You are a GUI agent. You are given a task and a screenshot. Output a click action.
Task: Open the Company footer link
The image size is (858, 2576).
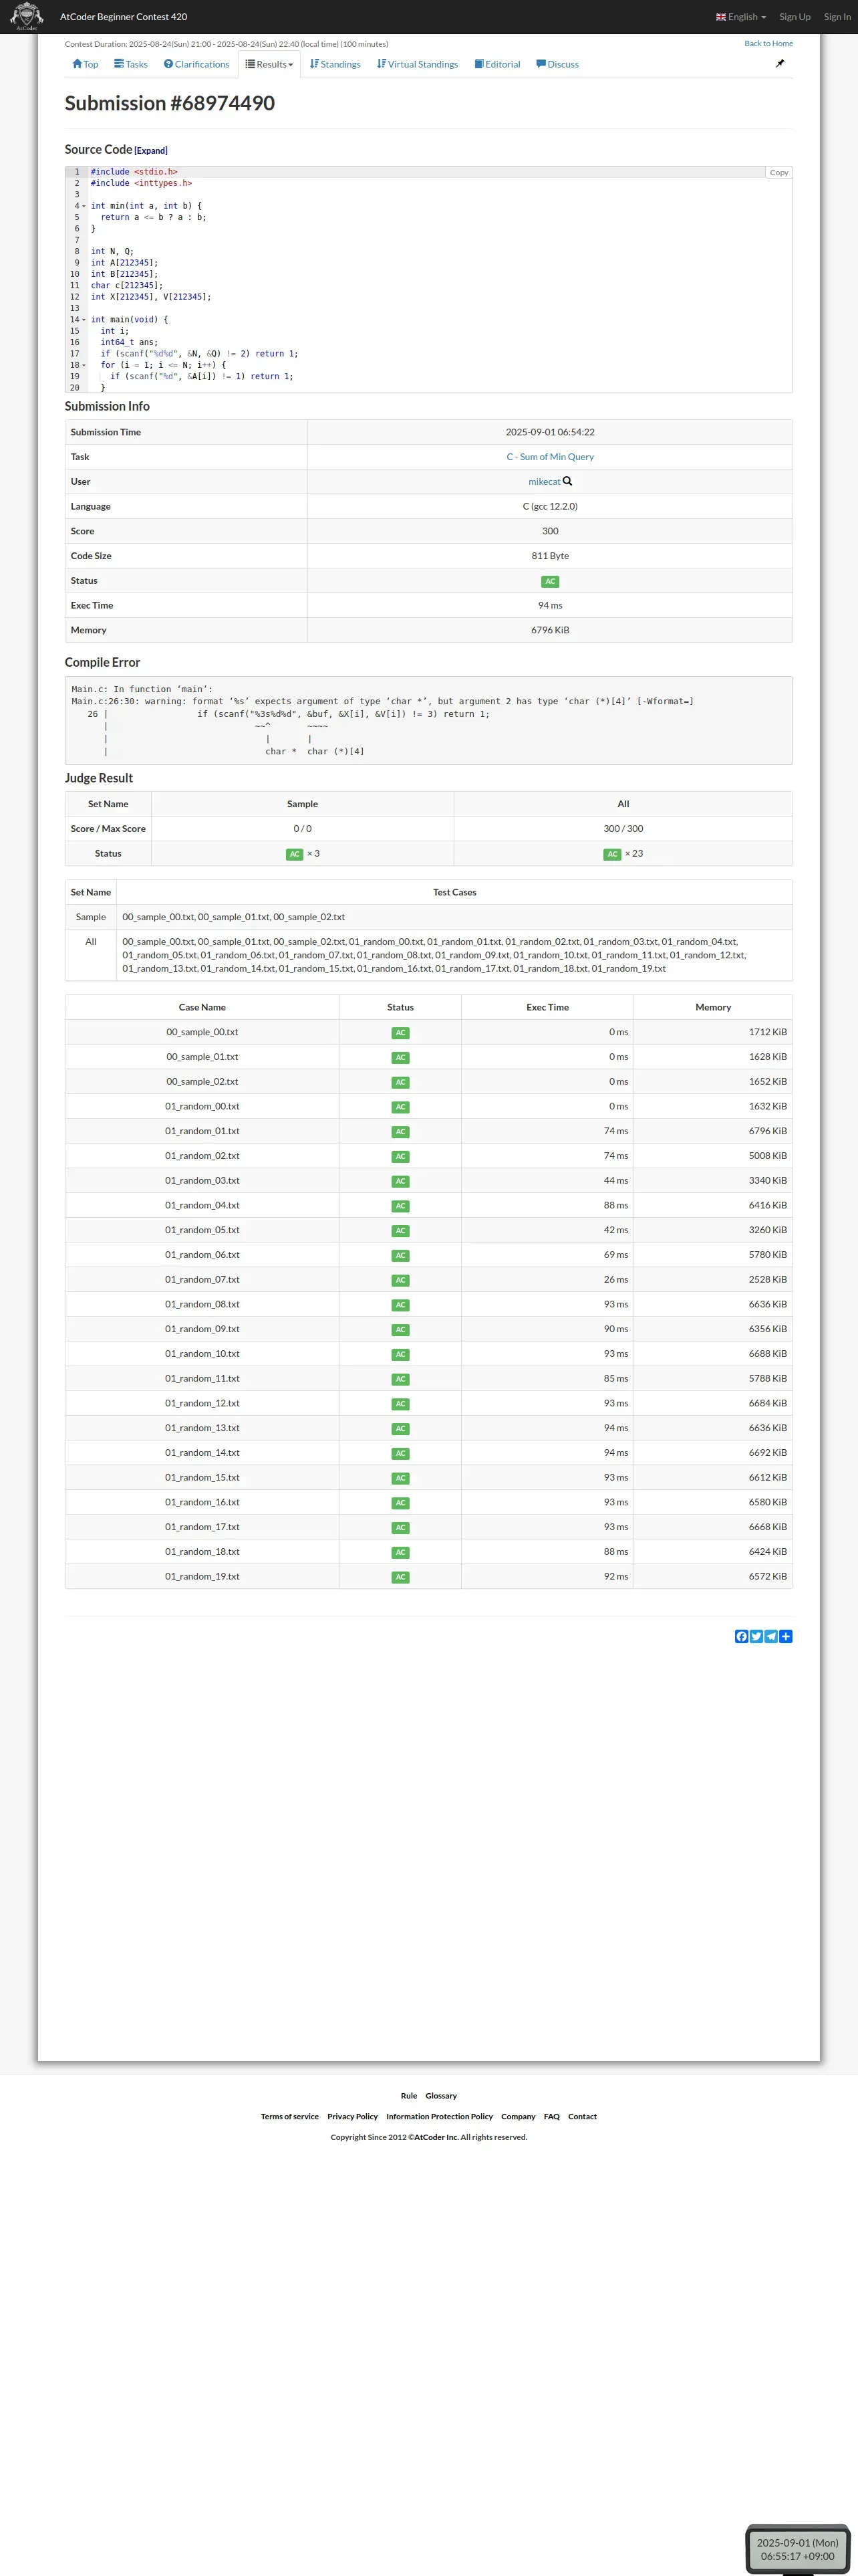point(519,2116)
